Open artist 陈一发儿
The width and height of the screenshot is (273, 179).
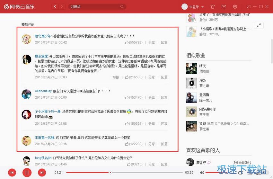tap(206, 100)
